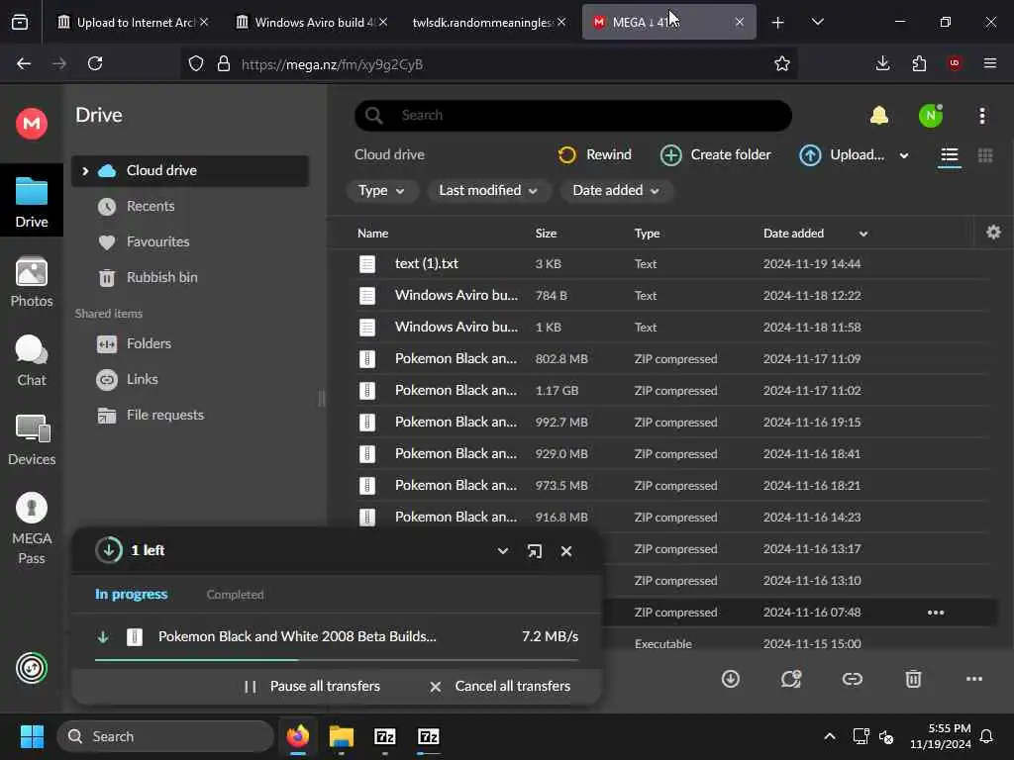Open a new browser tab

pyautogui.click(x=777, y=23)
